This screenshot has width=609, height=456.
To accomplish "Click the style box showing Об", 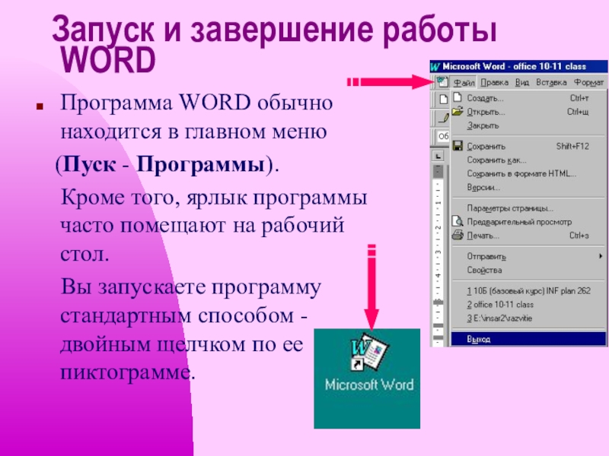I will point(442,136).
